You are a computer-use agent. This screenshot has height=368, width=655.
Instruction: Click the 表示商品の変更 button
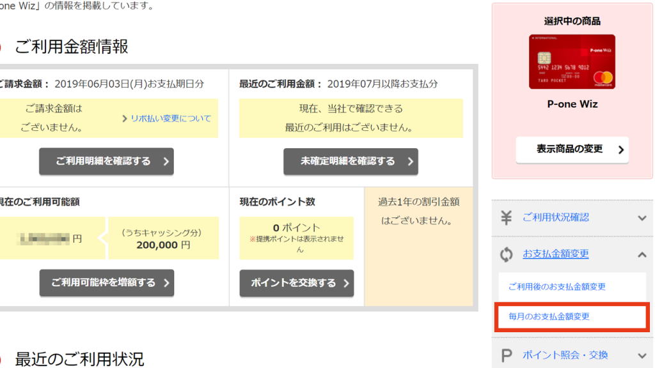click(x=572, y=149)
